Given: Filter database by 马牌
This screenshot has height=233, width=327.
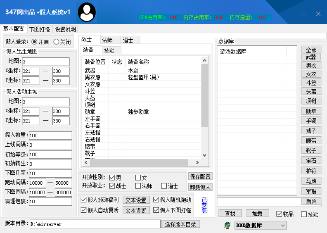Looking at the screenshot, I should click(311, 181).
